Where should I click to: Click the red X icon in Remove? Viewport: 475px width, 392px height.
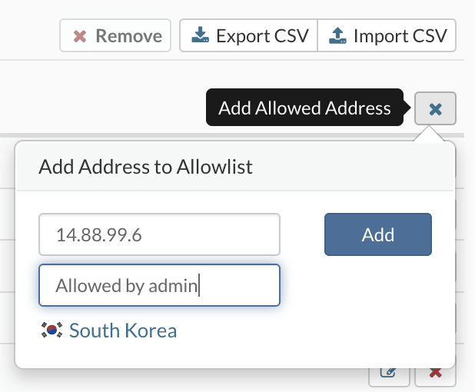(80, 36)
